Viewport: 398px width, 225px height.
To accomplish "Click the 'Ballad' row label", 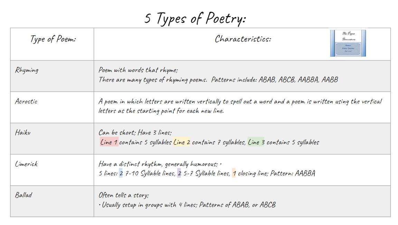I will pos(23,195).
